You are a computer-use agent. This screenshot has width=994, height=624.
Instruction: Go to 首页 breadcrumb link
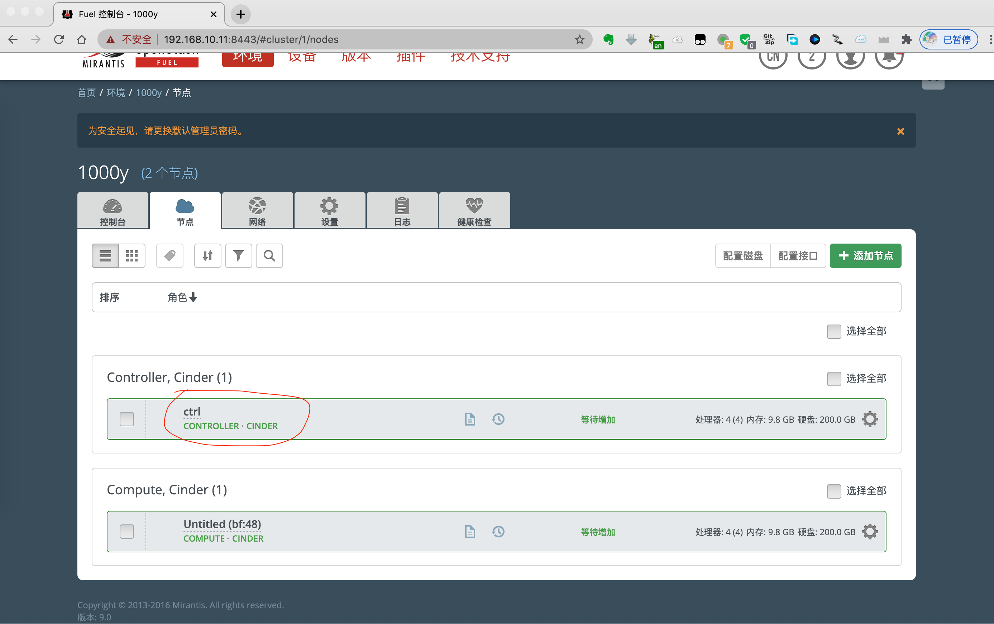pyautogui.click(x=86, y=93)
